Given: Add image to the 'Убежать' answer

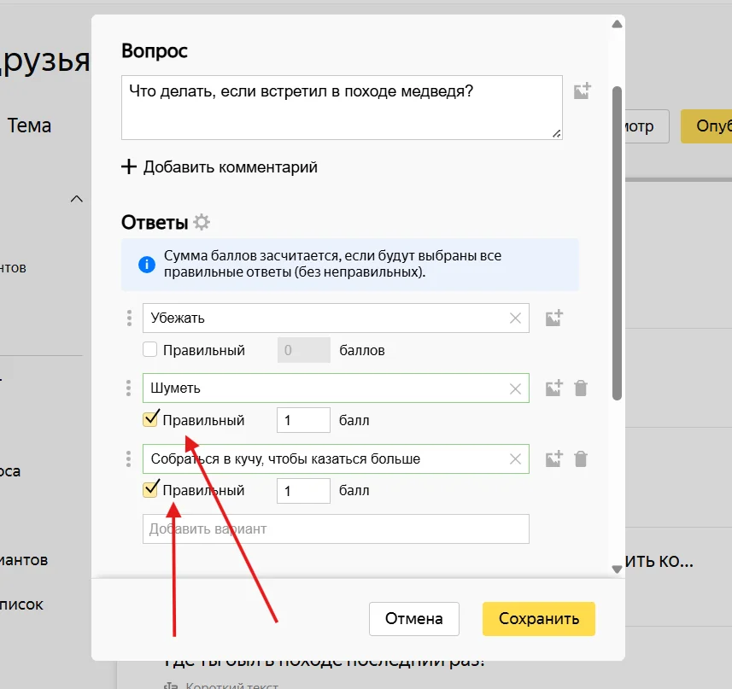Looking at the screenshot, I should point(554,318).
